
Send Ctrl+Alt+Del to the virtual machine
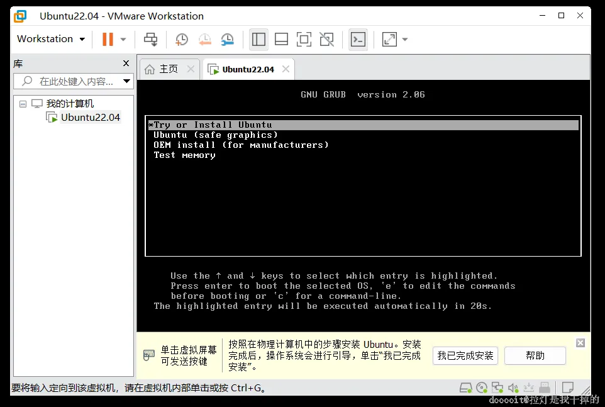point(150,40)
